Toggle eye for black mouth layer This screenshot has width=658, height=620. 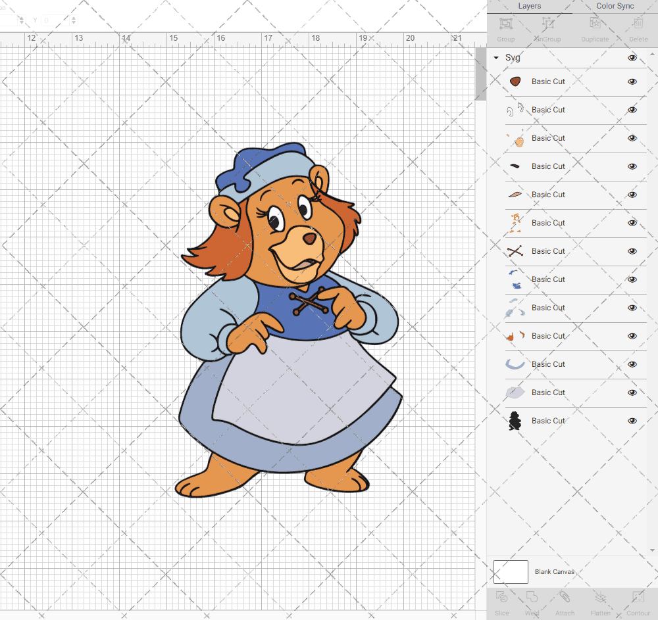(x=632, y=166)
